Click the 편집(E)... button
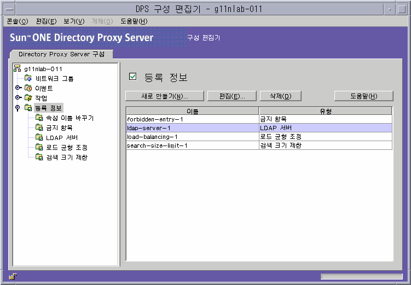Screen dimensions: 411x285 pyautogui.click(x=231, y=96)
